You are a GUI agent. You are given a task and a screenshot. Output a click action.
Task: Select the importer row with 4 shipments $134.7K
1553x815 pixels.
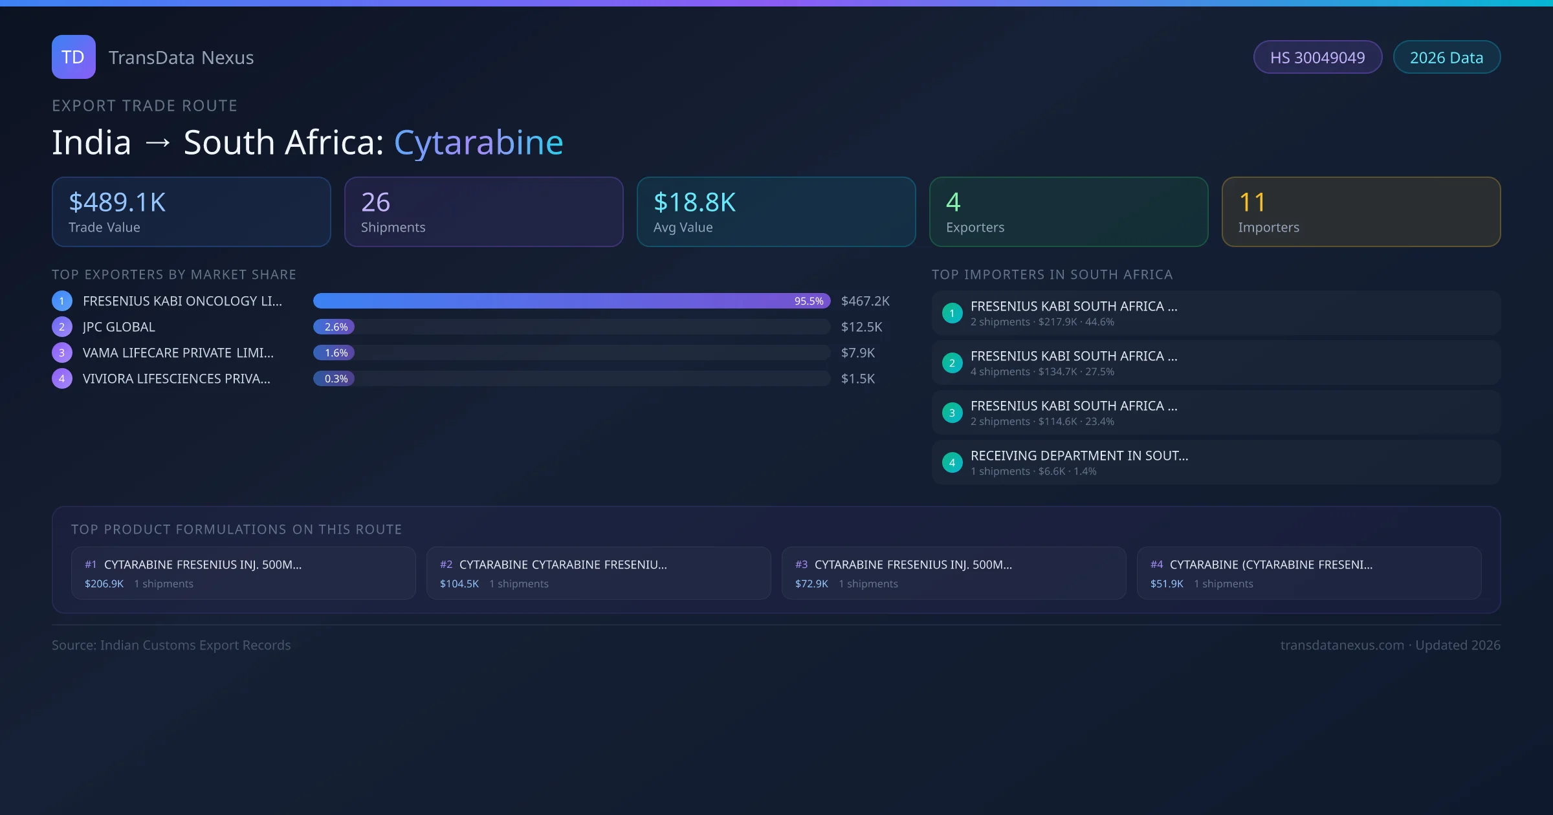[1215, 363]
